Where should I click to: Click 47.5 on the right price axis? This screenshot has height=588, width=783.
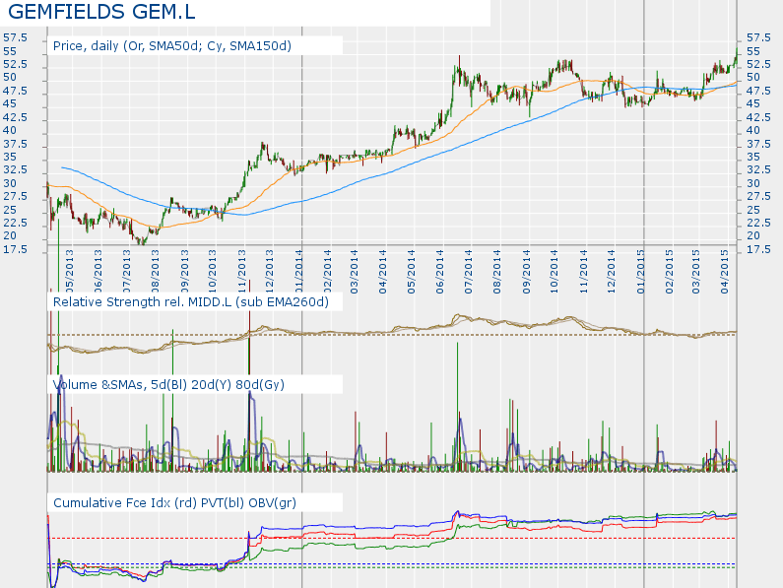pyautogui.click(x=758, y=91)
